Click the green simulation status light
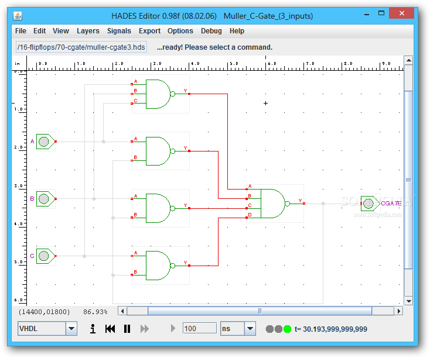This screenshot has width=430, height=358. click(287, 329)
